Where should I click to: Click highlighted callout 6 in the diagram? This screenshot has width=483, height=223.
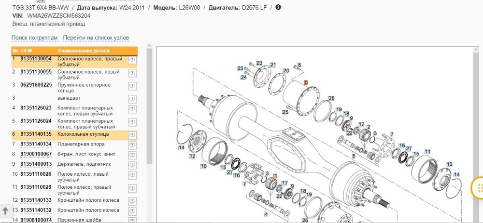coord(306,83)
